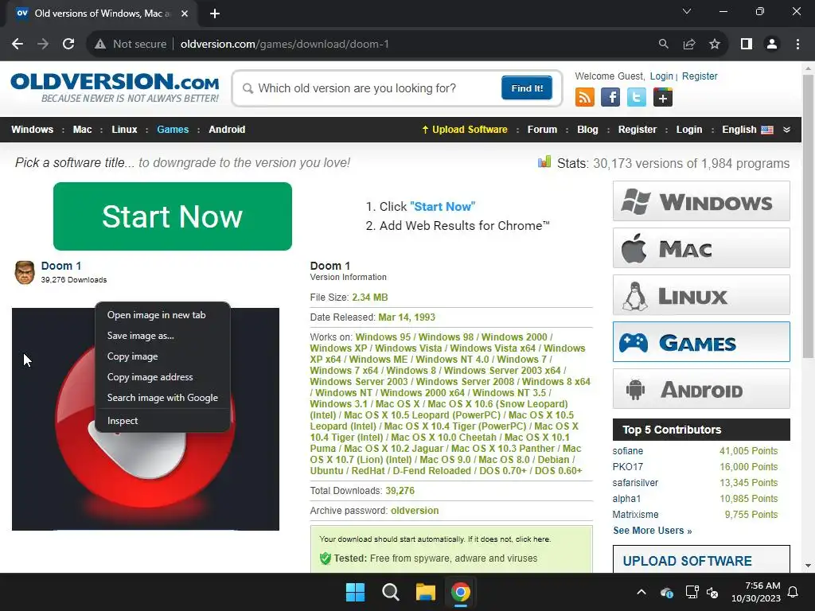Click the UPLOAD SOFTWARE sidebar box
Viewport: 815px width, 611px height.
(701, 559)
